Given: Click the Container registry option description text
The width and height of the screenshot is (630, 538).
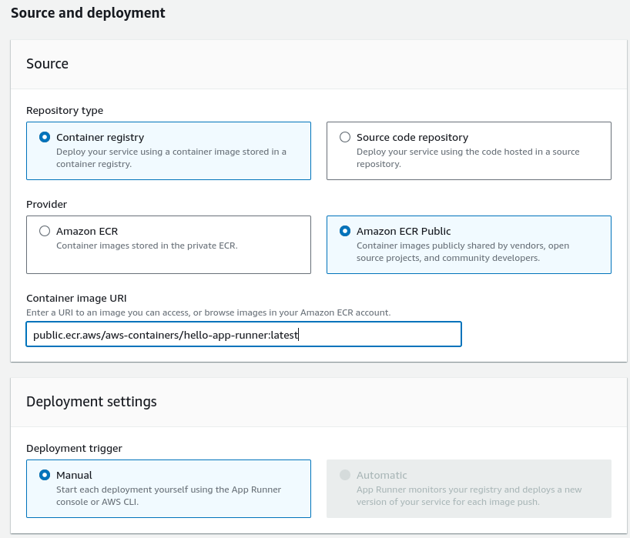Looking at the screenshot, I should click(x=171, y=158).
